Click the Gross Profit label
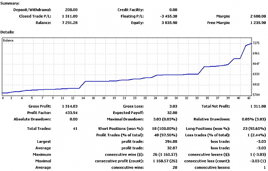This screenshot has width=268, height=171. (x=40, y=106)
